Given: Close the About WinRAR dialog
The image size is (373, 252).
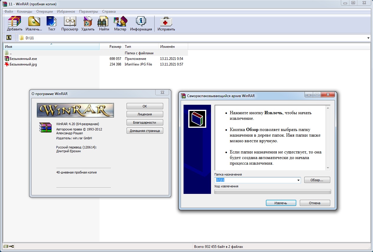Looking at the screenshot, I should point(162,92).
